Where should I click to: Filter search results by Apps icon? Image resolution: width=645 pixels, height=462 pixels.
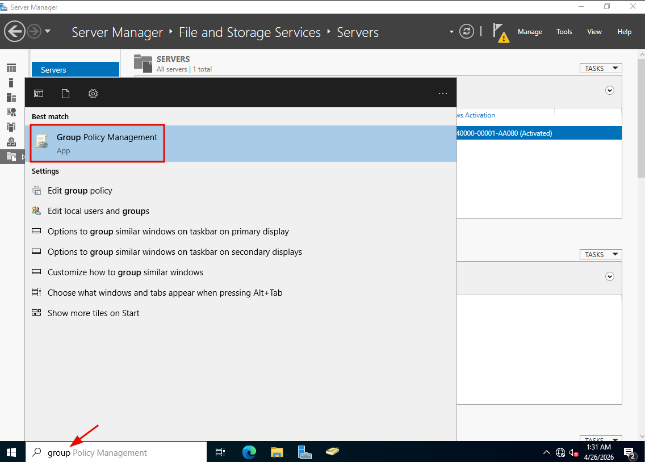coord(39,94)
